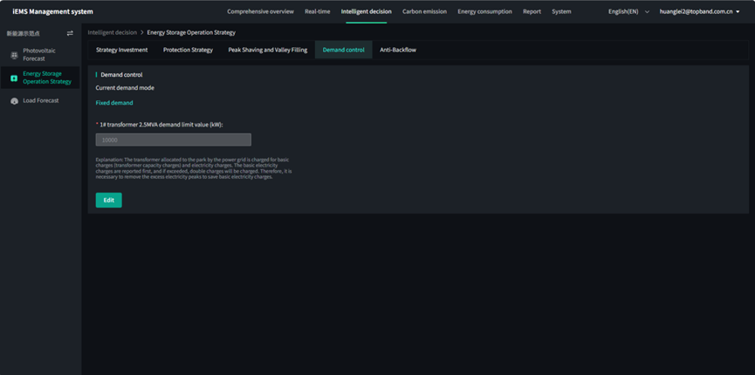Open the System menu
This screenshot has height=375, width=755.
[x=561, y=11]
